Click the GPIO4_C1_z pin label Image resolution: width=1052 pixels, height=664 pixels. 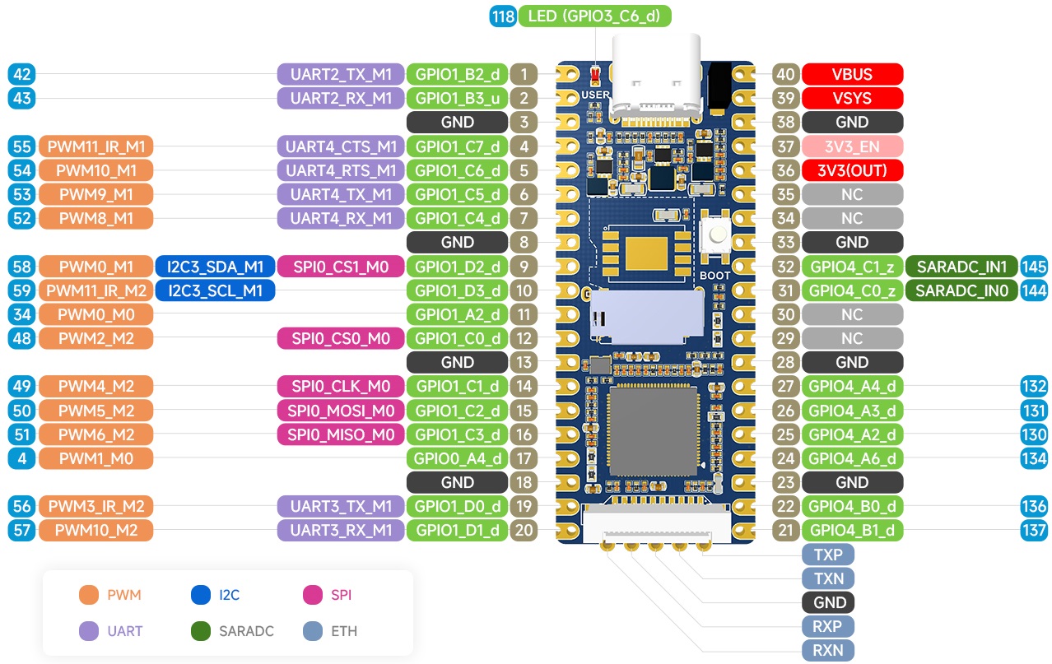852,267
